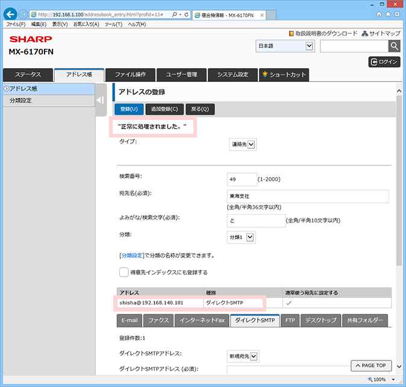Collapse the left sidebar with arrow handle
Screen dimensions: 406x387
point(101,100)
